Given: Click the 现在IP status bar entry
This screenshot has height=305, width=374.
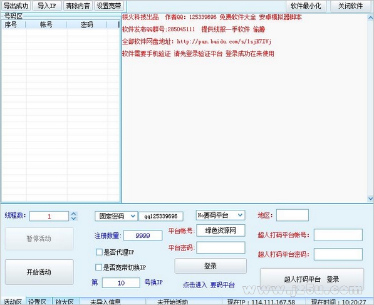Looking at the screenshot, I should point(261,302).
